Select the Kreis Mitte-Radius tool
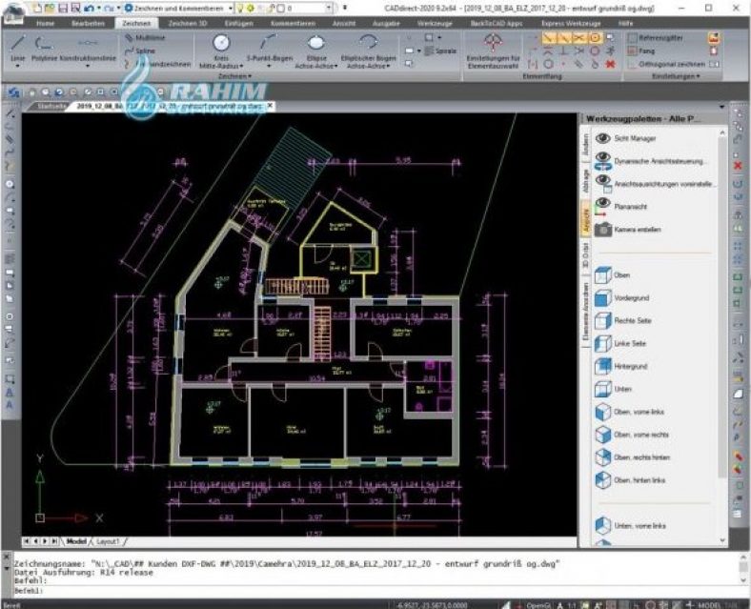Screen dimensions: 751x609 [x=221, y=50]
